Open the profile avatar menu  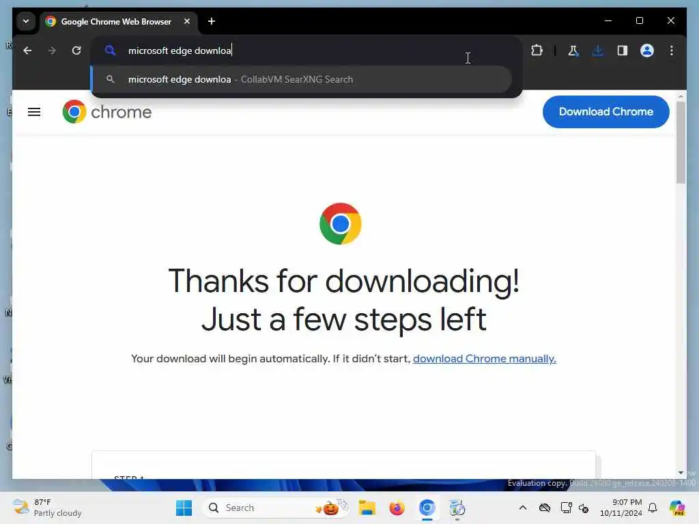647,50
